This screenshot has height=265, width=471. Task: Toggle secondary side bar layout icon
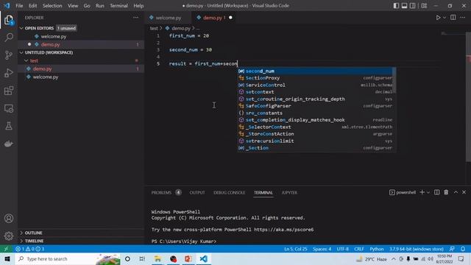[x=412, y=6]
